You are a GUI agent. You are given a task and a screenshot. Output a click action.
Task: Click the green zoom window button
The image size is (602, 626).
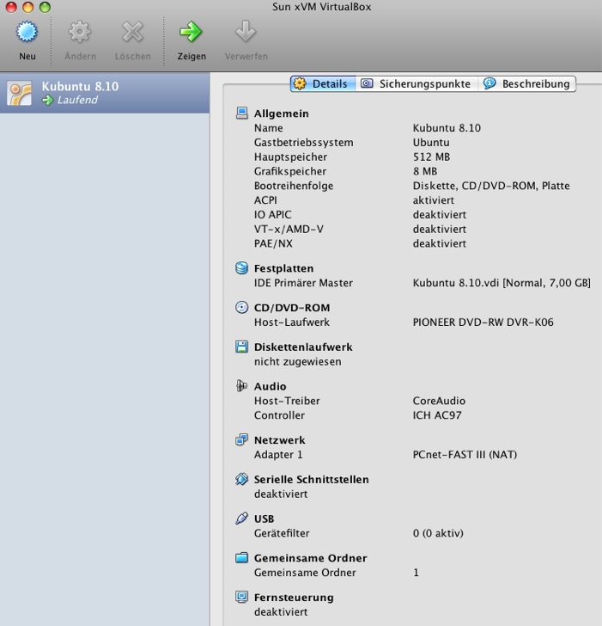point(45,7)
